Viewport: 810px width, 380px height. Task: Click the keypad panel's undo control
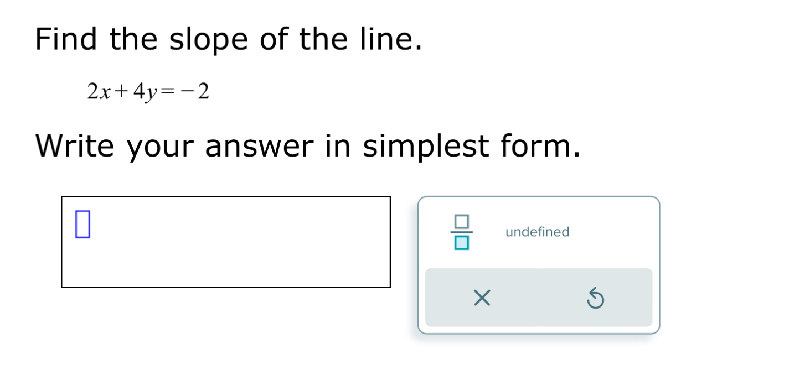tap(596, 299)
